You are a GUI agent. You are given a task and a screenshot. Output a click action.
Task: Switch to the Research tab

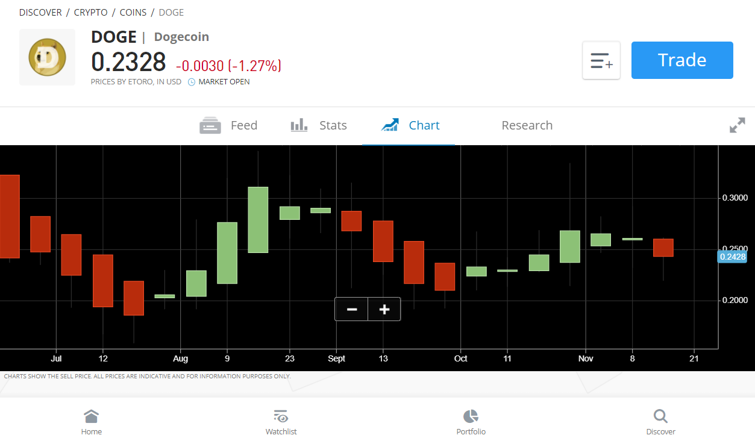point(527,125)
